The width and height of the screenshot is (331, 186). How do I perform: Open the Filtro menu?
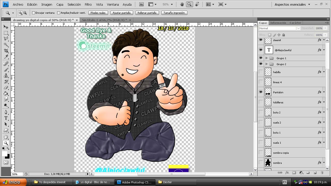click(x=88, y=4)
